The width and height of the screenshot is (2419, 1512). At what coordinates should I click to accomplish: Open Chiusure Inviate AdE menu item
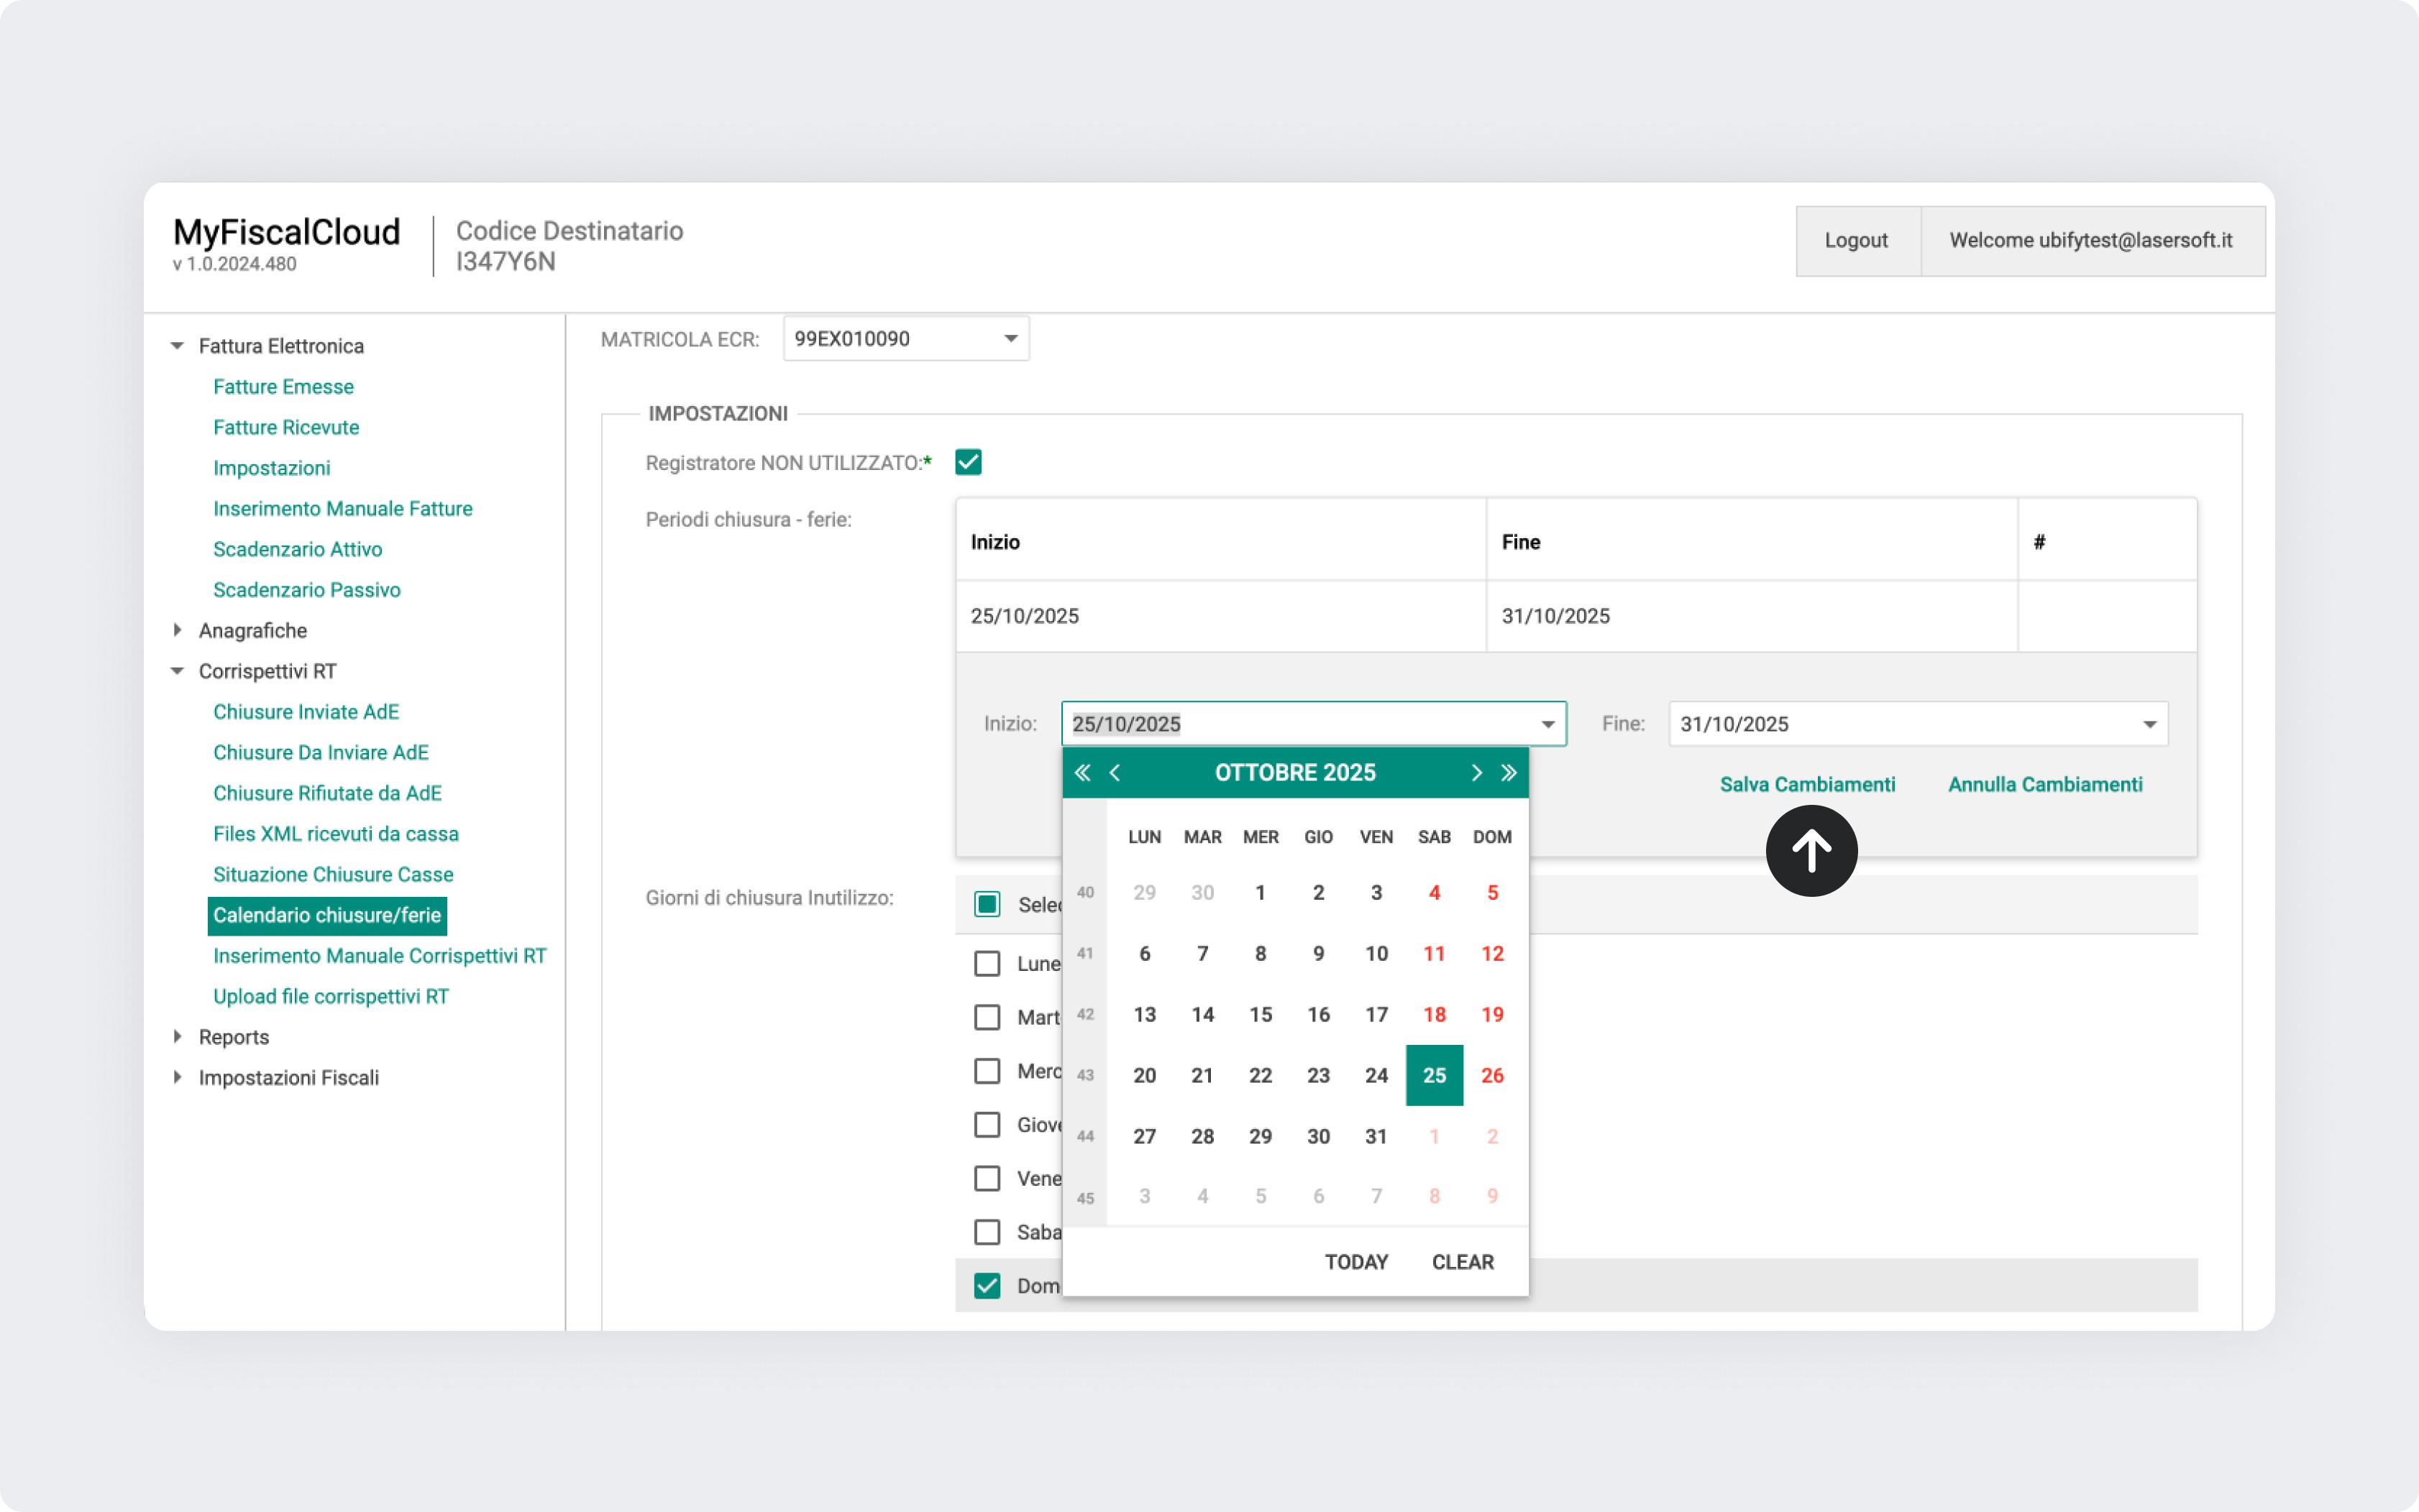coord(305,712)
